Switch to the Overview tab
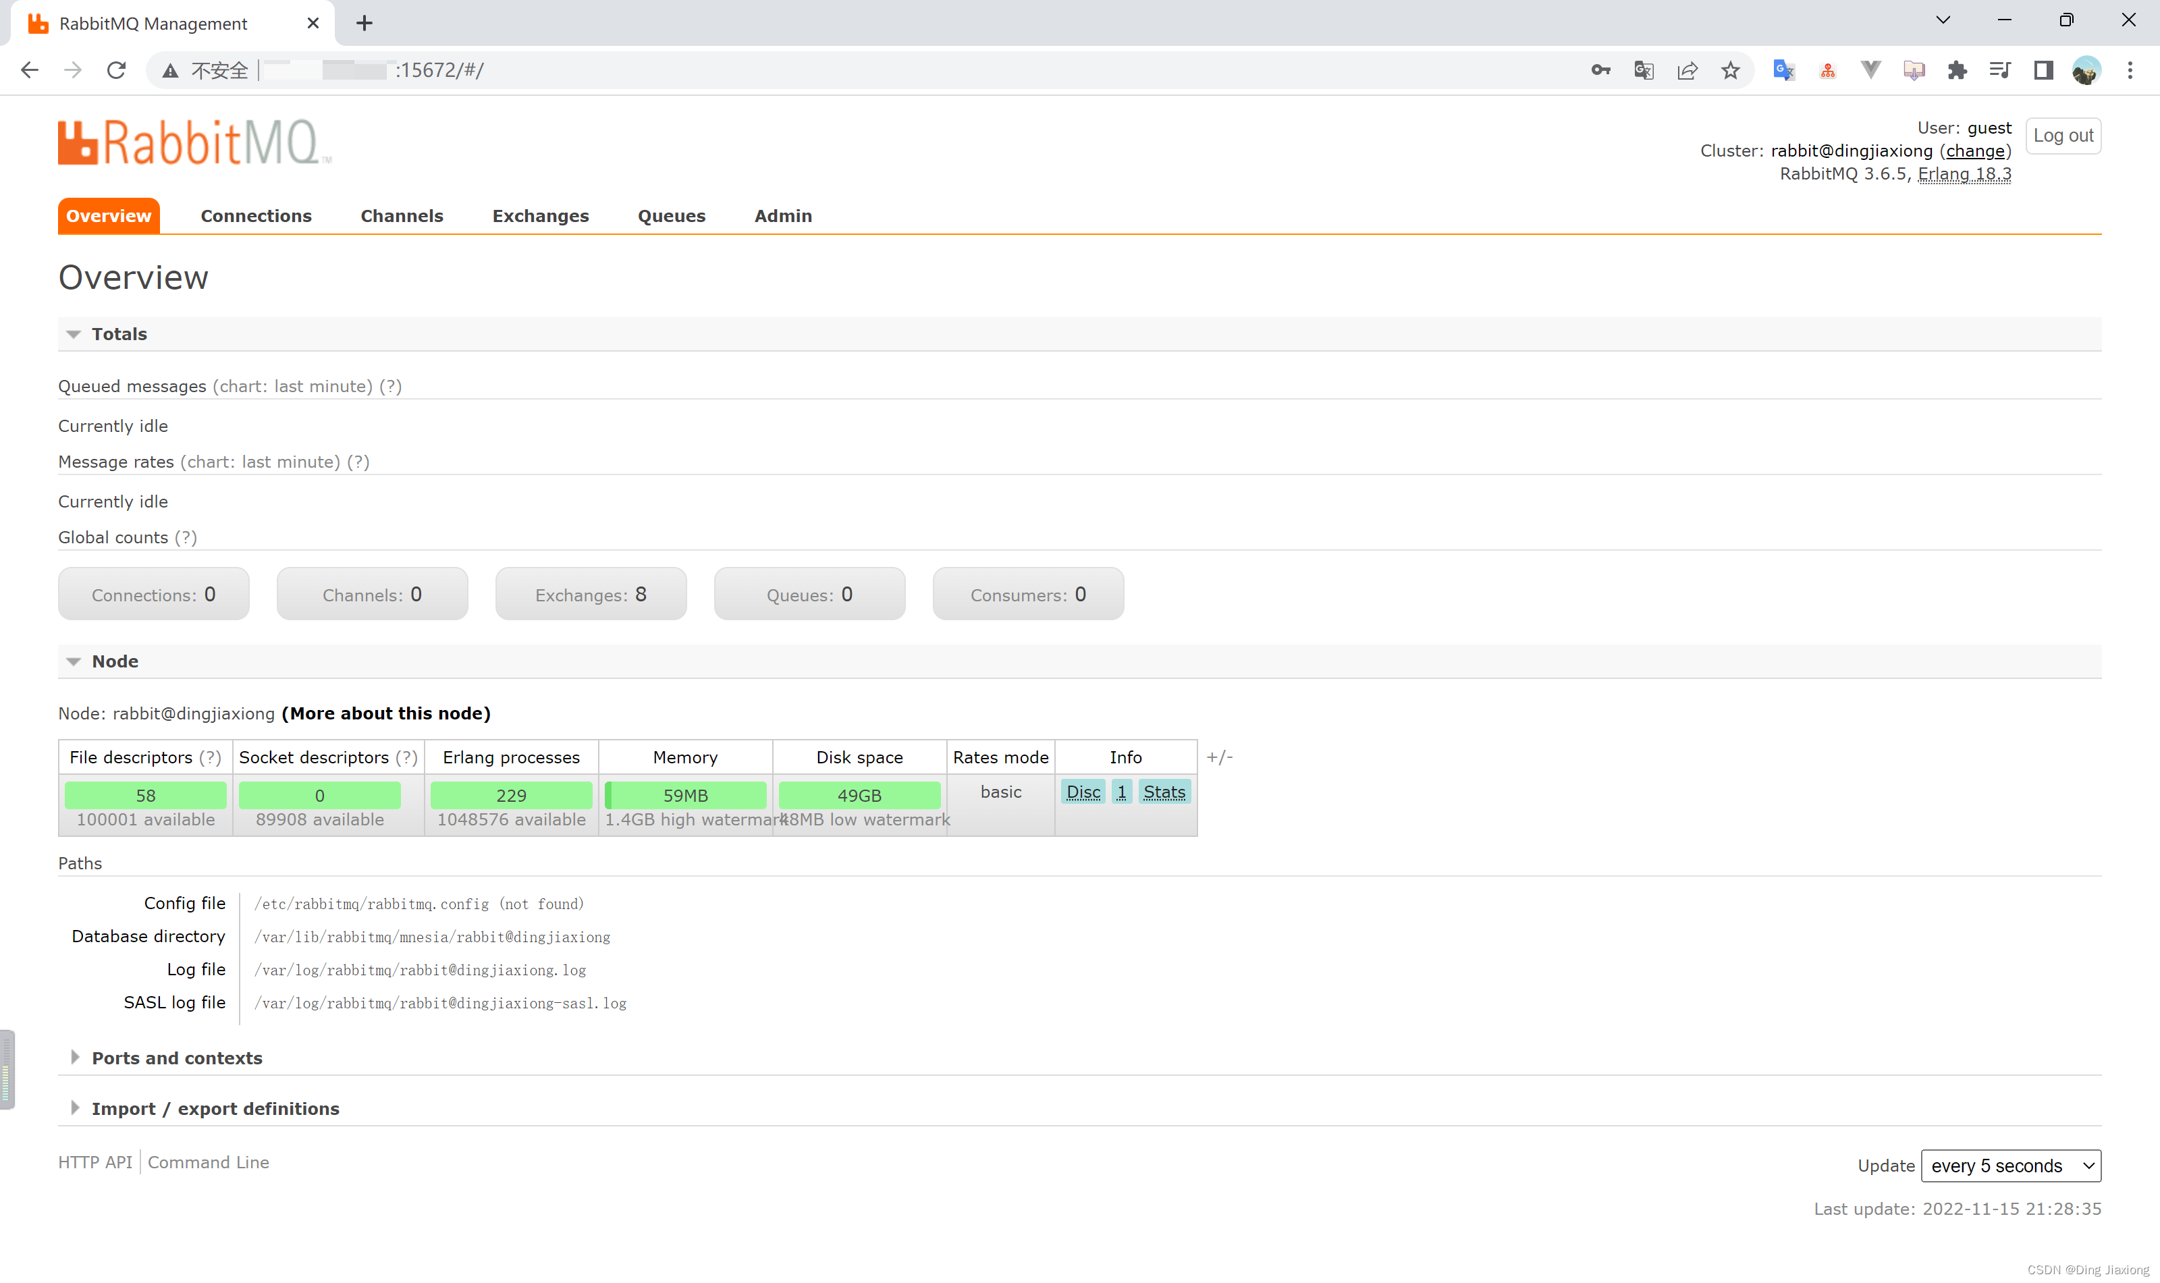This screenshot has height=1283, width=2160. click(x=109, y=216)
